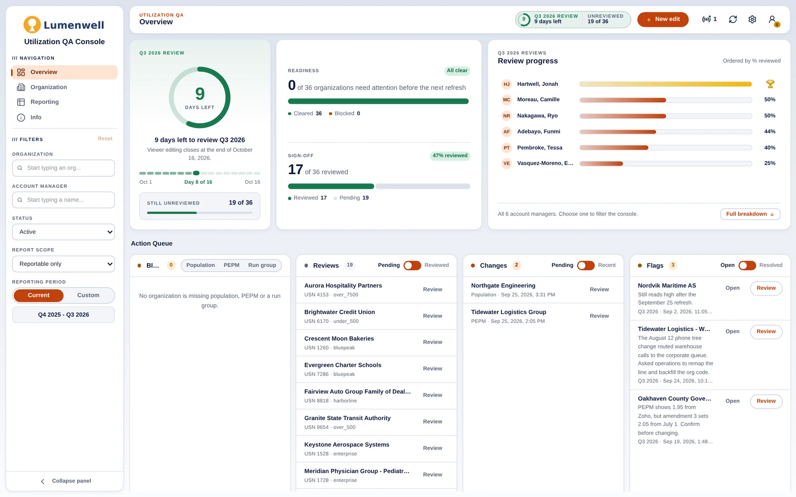Click the Organization search input field
This screenshot has height=497, width=796.
63,168
